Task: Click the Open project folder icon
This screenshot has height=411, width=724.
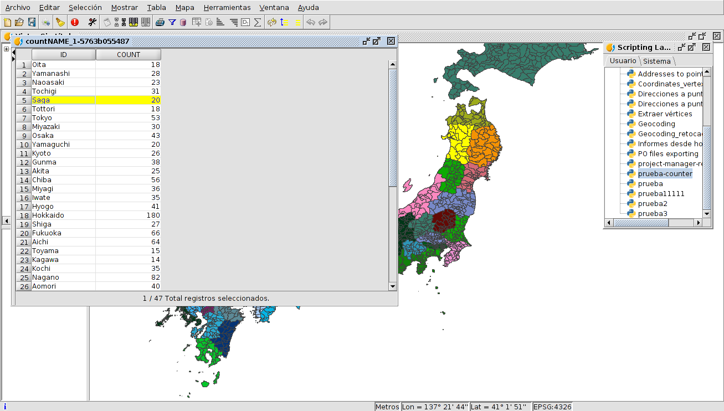Action: coord(19,22)
